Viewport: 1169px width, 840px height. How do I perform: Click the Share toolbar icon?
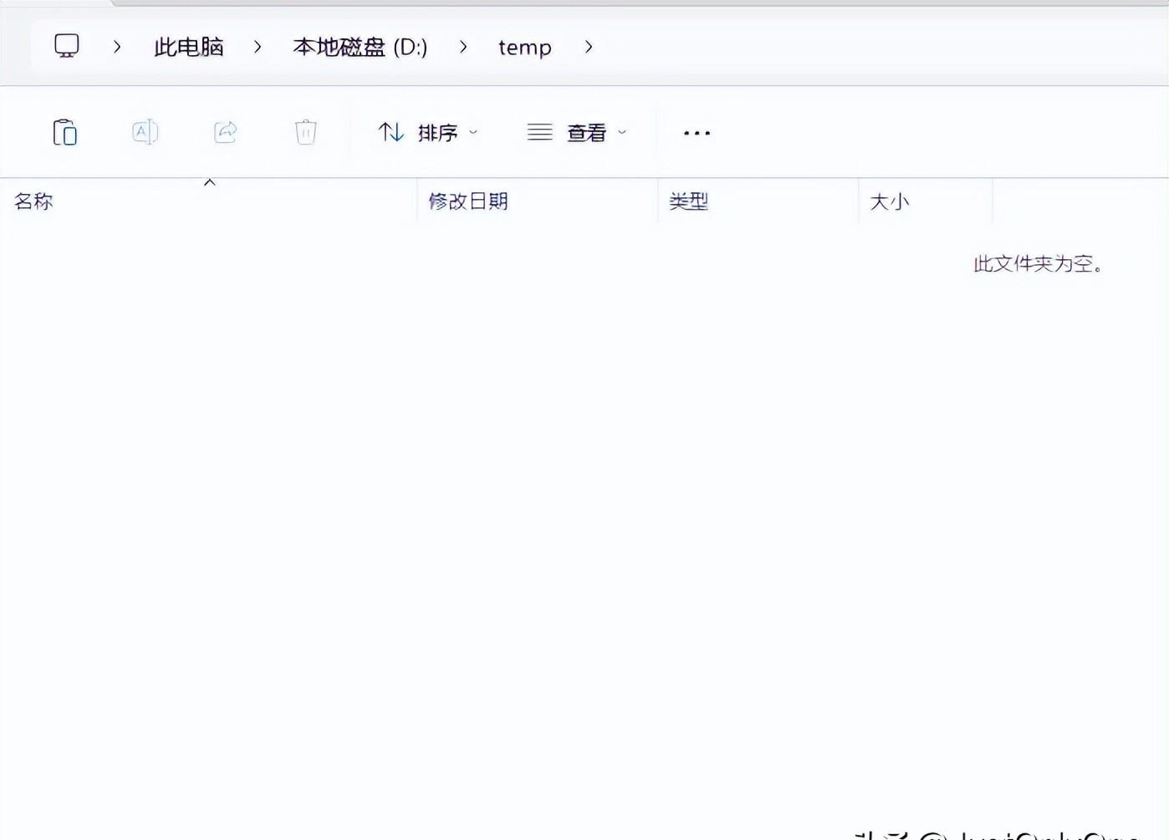tap(226, 132)
